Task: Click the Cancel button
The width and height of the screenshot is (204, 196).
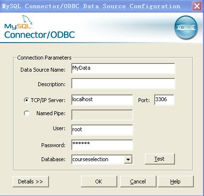Action: click(x=138, y=181)
